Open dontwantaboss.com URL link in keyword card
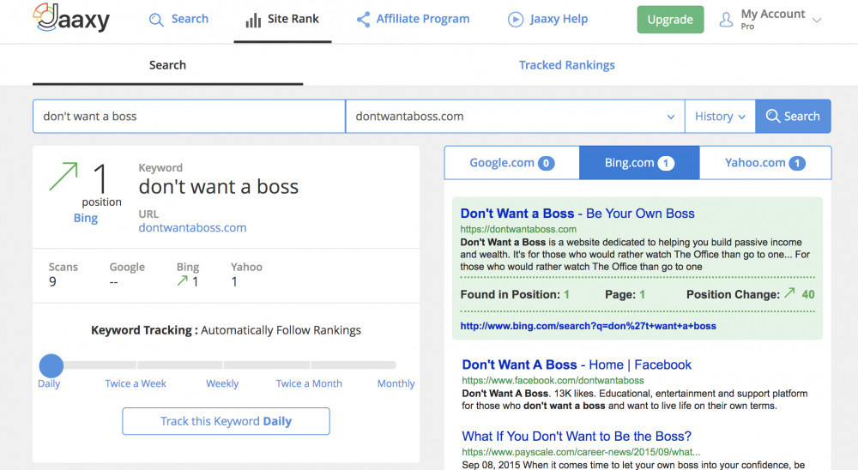 192,227
